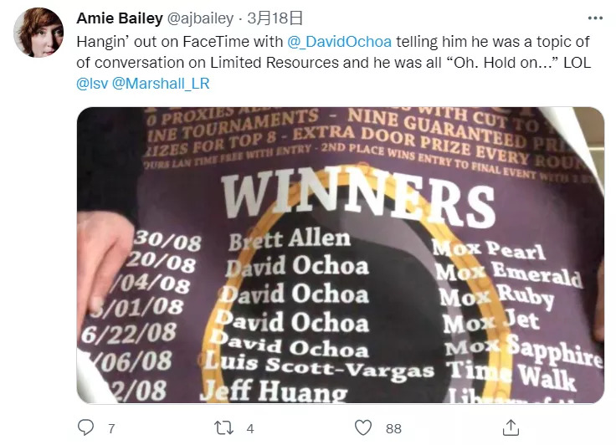The height and width of the screenshot is (445, 616).
Task: Click the Mox Emerald text in photo
Action: pos(509,273)
